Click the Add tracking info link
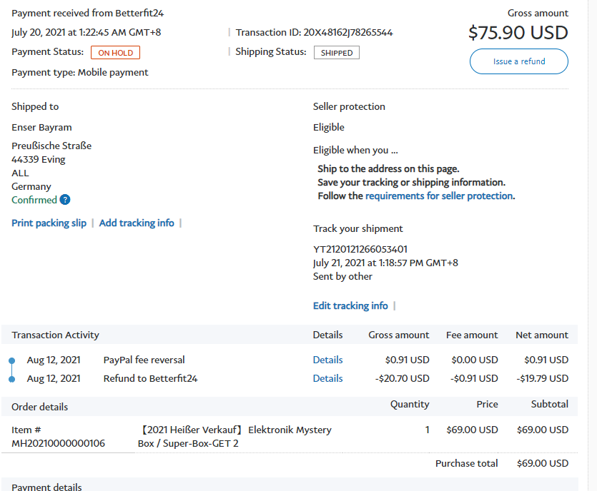The height and width of the screenshot is (491, 597). [137, 223]
